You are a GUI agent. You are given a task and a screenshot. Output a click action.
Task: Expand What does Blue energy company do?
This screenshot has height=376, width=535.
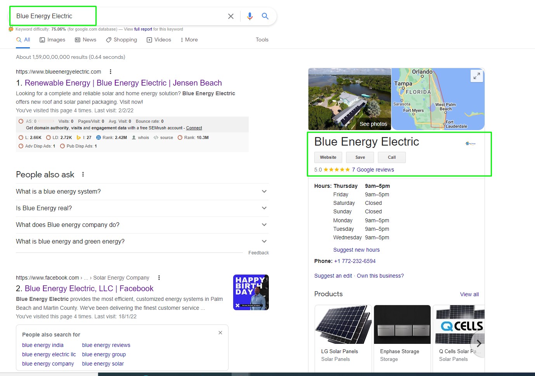(142, 225)
